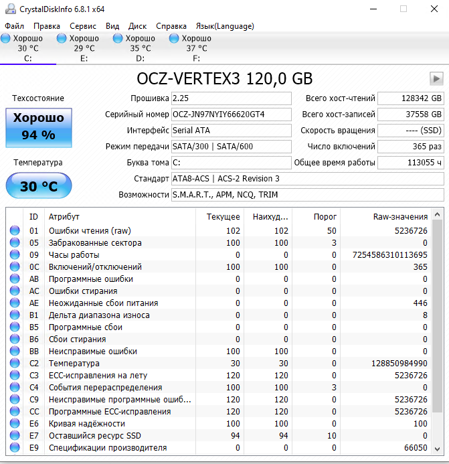Click power-on hours value 113055 ч
The width and height of the screenshot is (449, 464).
tap(411, 163)
